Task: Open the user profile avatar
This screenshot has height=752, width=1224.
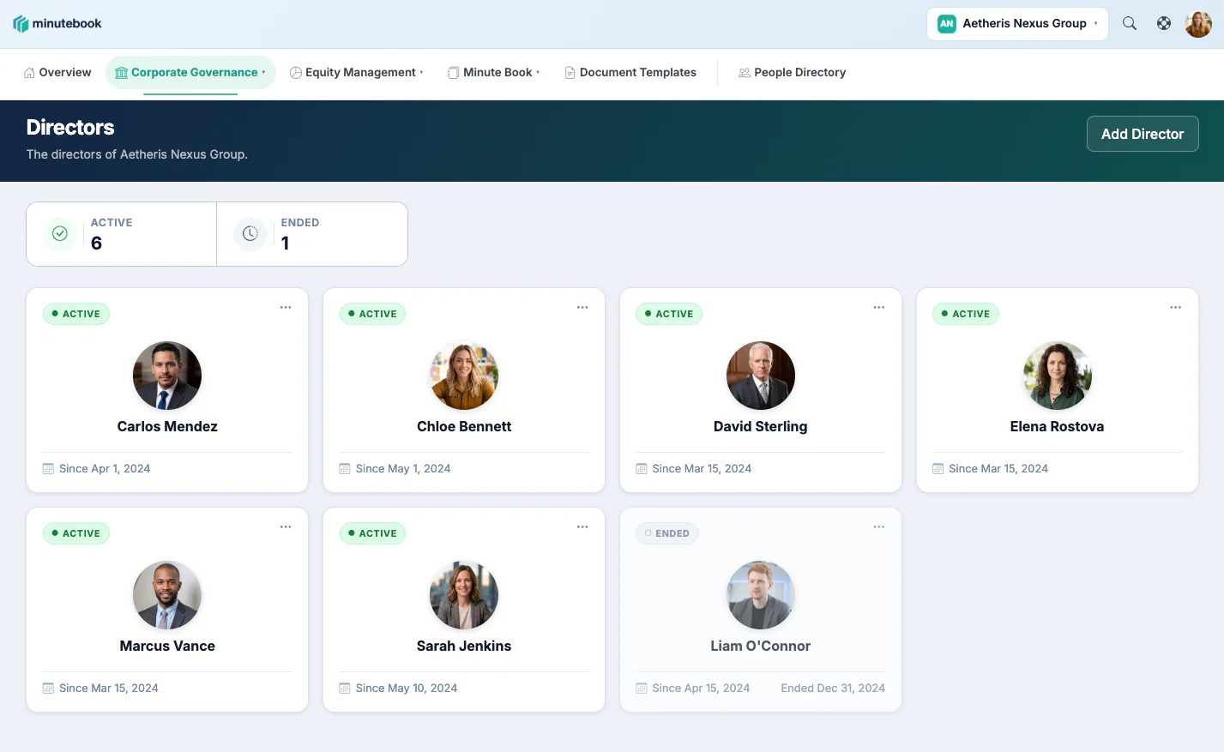Action: click(1198, 24)
